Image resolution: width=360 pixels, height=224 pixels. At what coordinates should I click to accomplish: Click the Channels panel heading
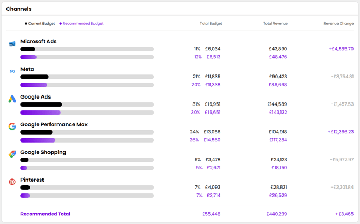[19, 9]
